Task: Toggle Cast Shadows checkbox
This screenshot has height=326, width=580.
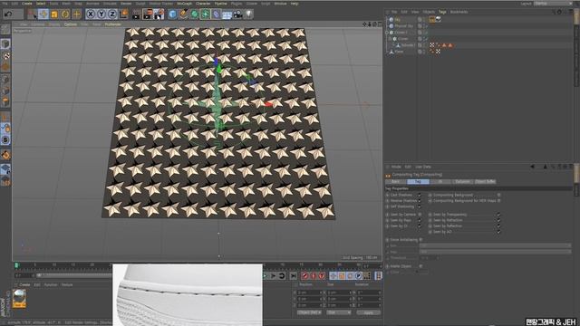Action: point(420,195)
